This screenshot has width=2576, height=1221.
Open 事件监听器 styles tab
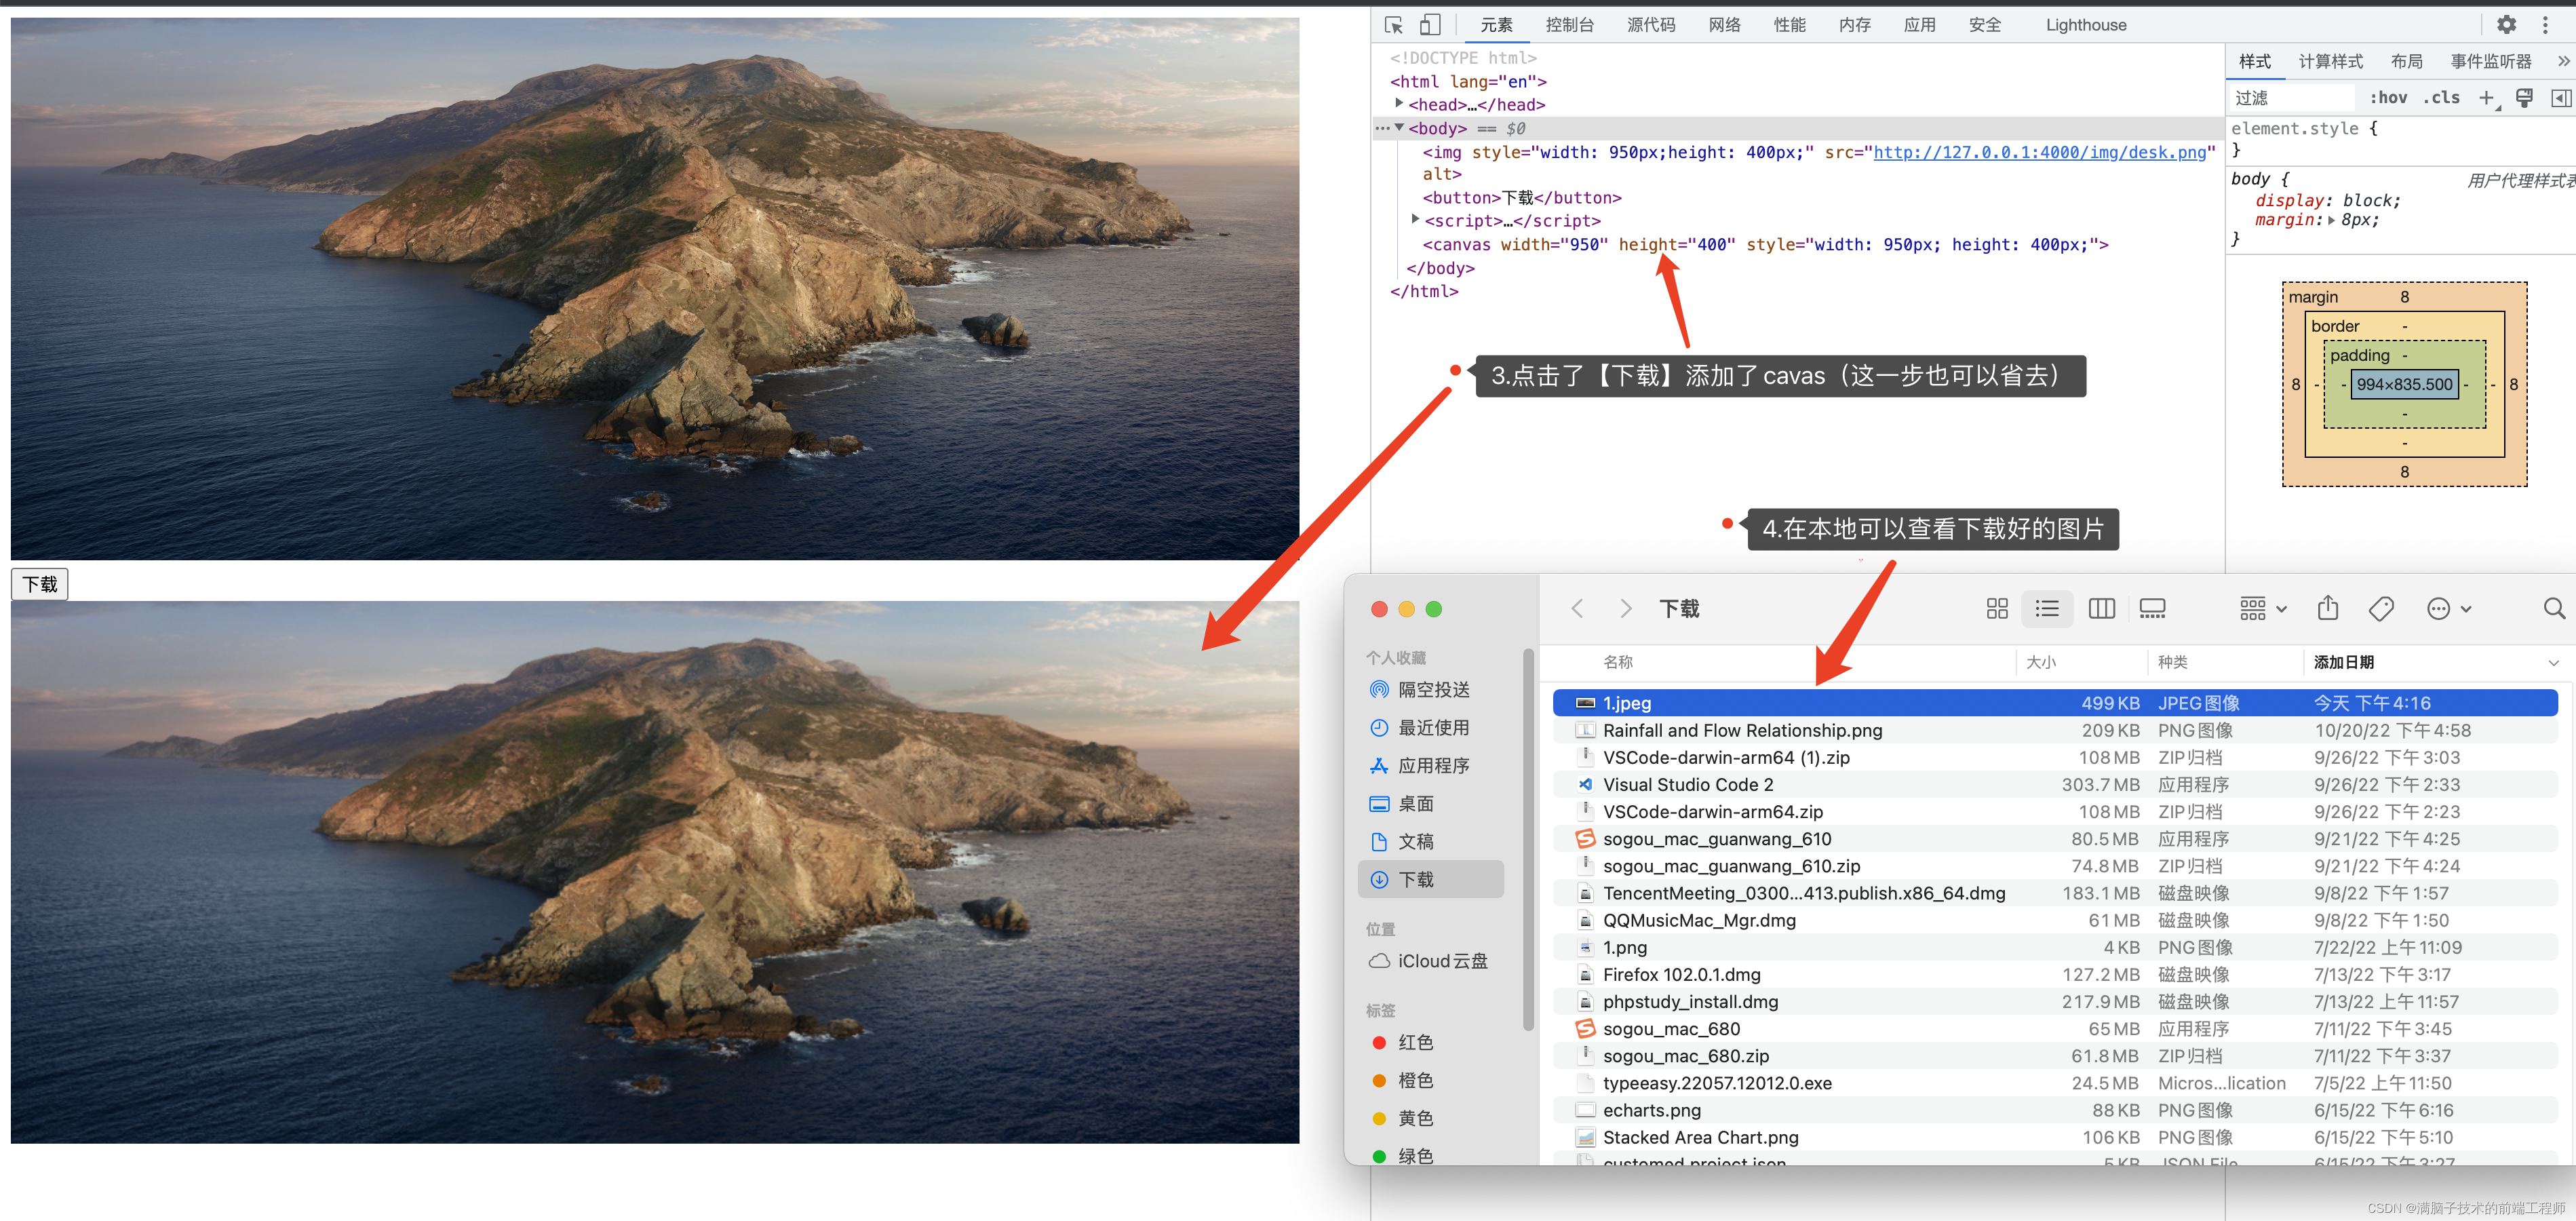pyautogui.click(x=2490, y=61)
